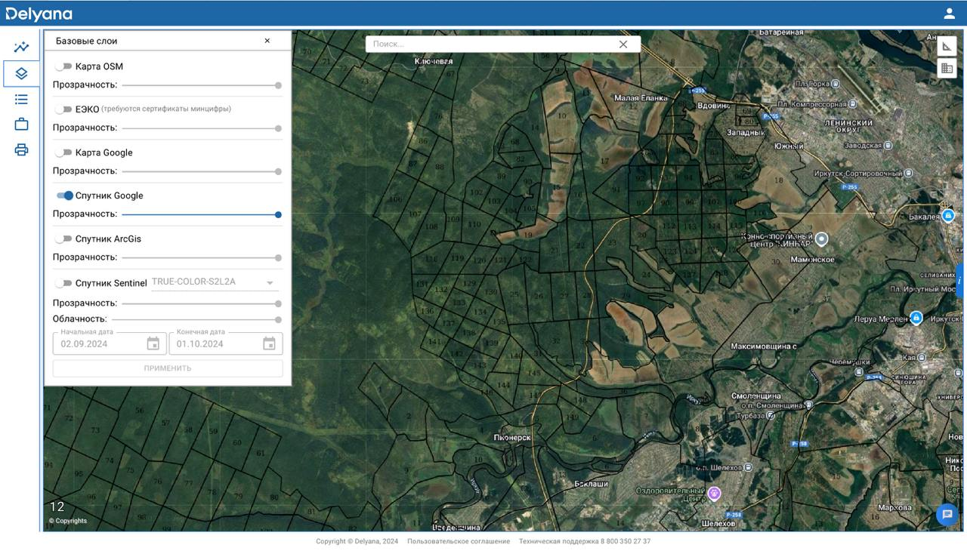Open the TRUE-COLOR-S2L2A dropdown
967x551 pixels.
point(215,282)
